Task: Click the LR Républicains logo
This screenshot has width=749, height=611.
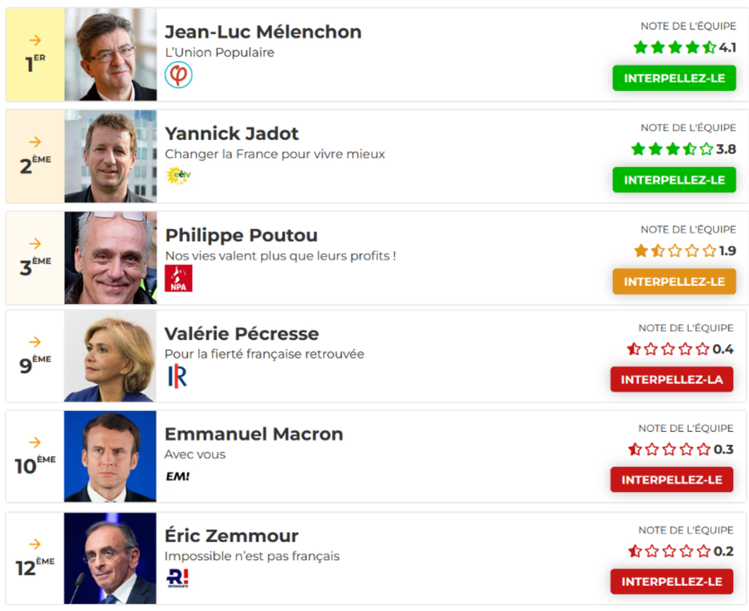Action: coord(178,376)
